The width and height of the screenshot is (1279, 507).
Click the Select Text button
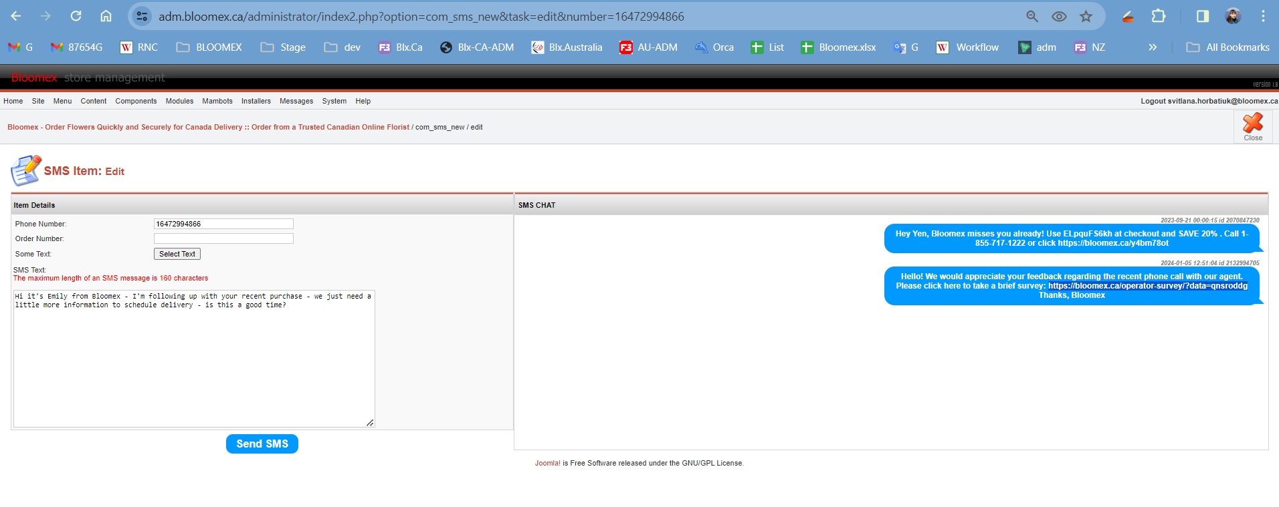(x=177, y=254)
